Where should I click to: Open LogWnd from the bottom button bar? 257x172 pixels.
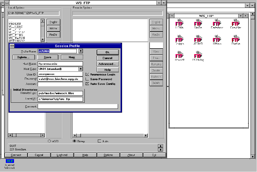coord(62,155)
